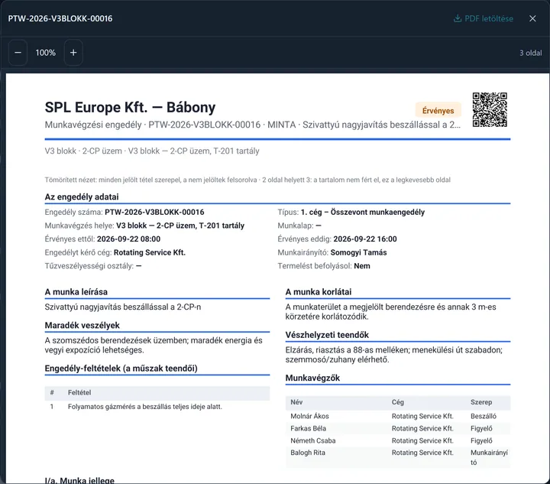
Task: Click the 'Engedély-feltételek (a műszak teendői)' heading
Action: [121, 369]
